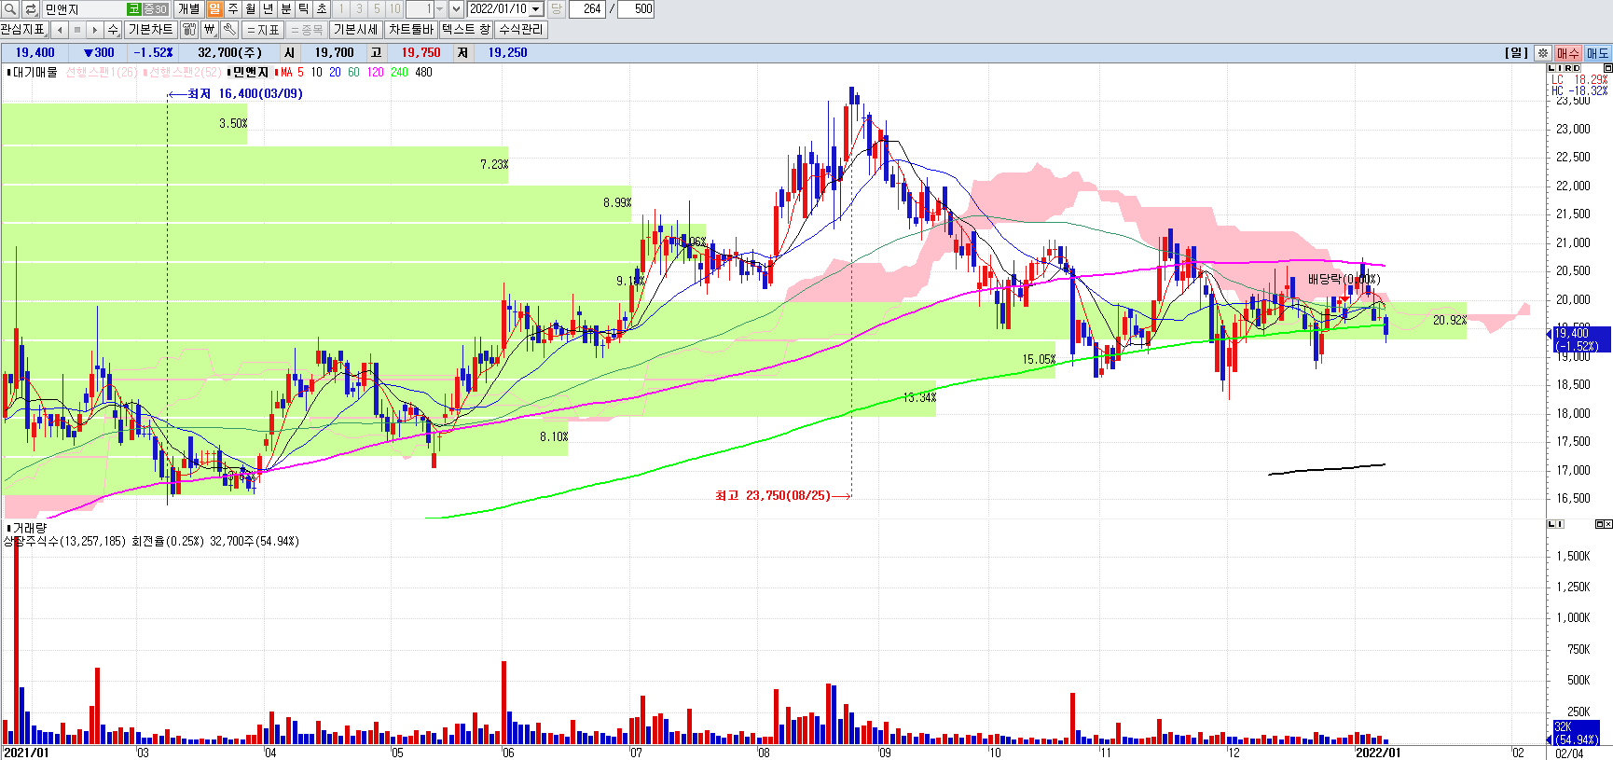Click the won currency ₩ icon
Viewport: 1613px width, 760px height.
pos(209,30)
